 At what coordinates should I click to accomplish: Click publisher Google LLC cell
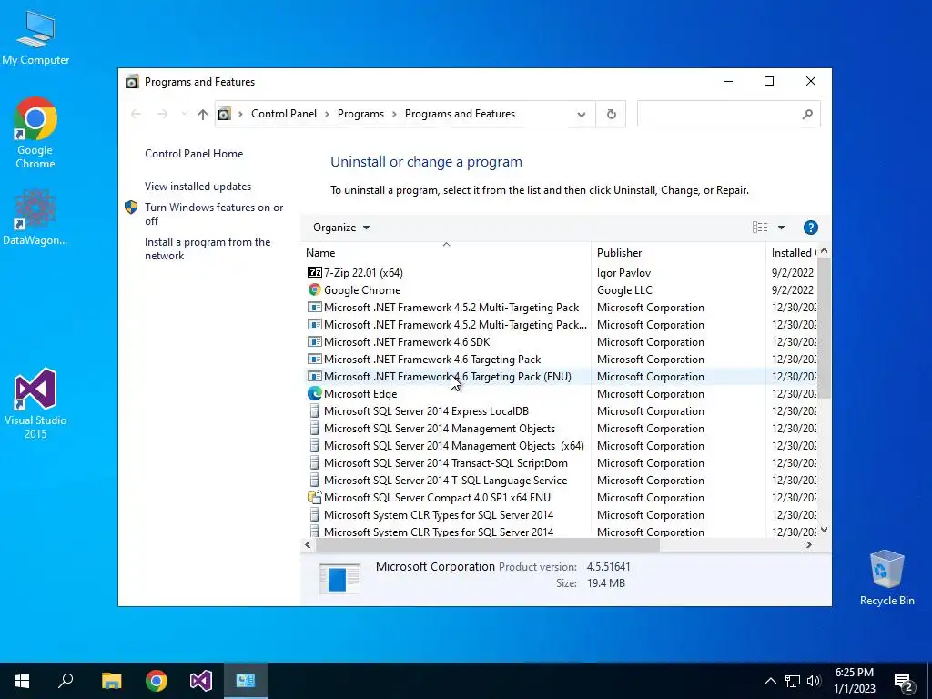click(x=624, y=290)
